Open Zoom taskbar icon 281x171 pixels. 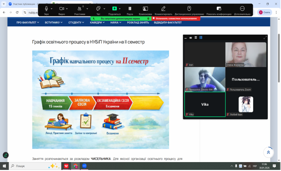84,166
